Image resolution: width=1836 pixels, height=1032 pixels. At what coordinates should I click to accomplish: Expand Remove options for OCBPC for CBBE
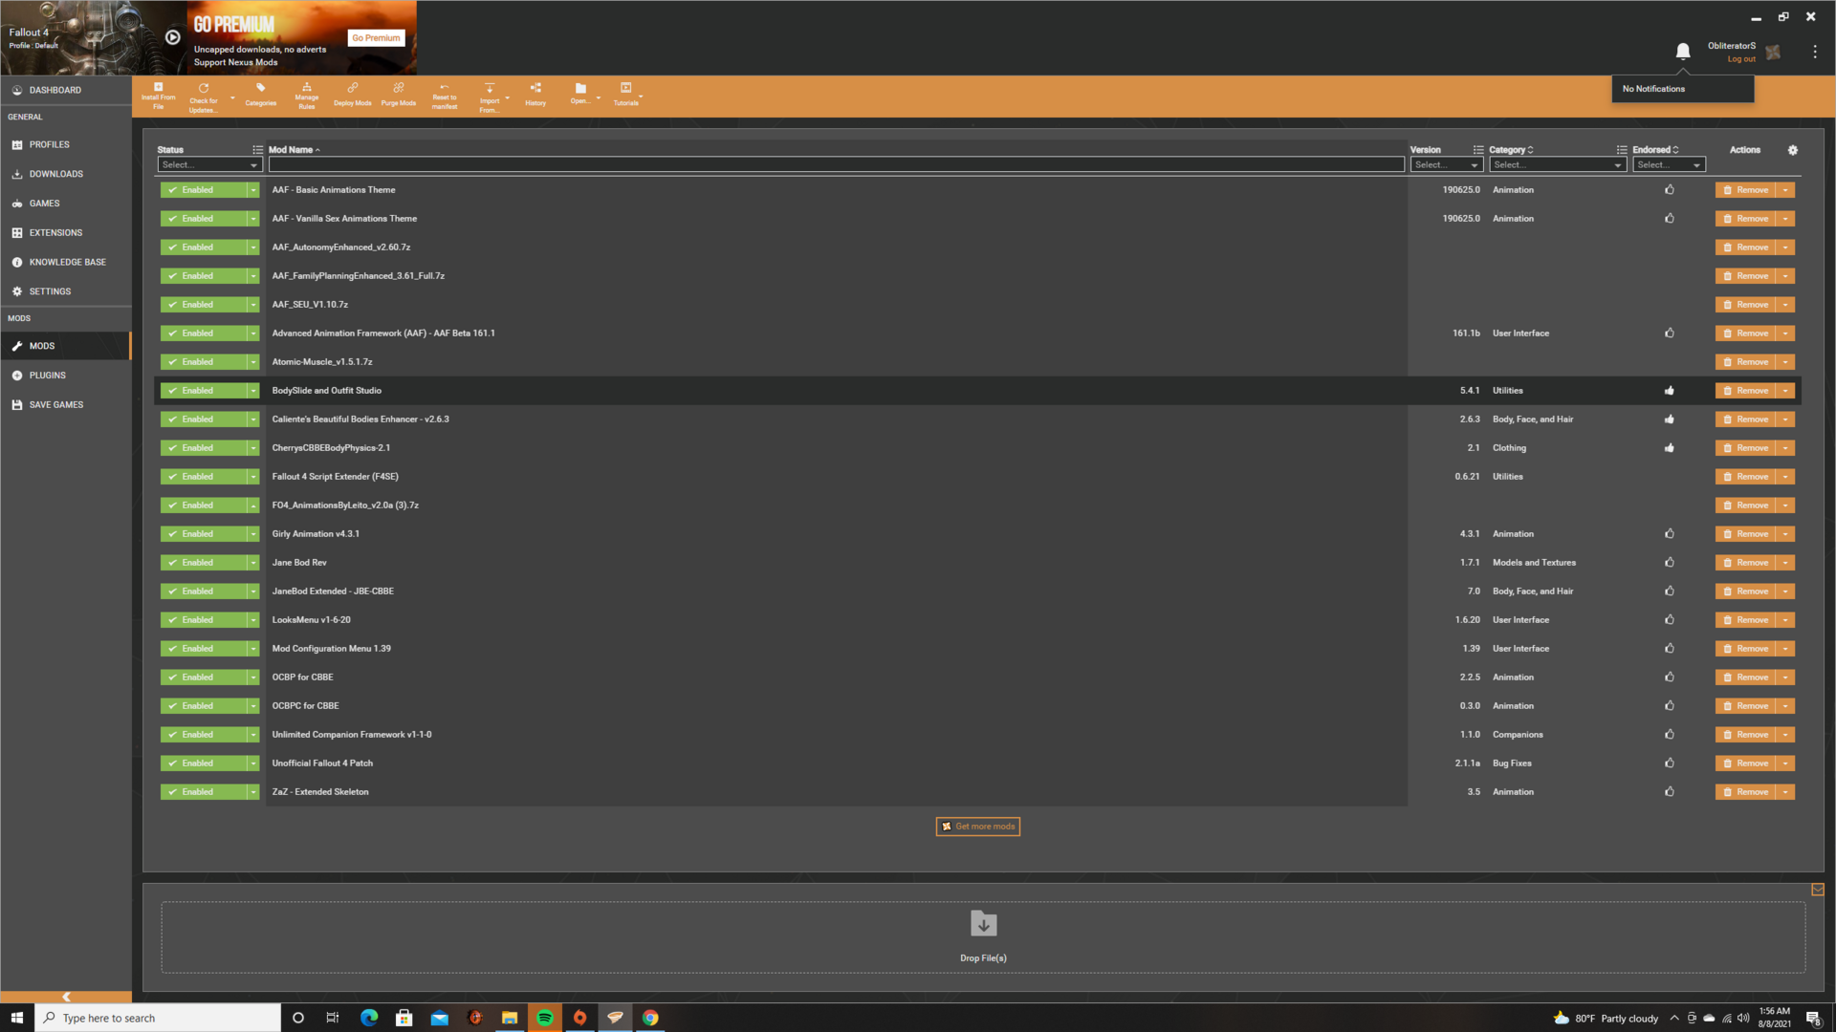coord(1785,706)
